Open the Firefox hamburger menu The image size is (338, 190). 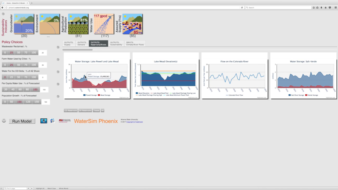(x=335, y=8)
